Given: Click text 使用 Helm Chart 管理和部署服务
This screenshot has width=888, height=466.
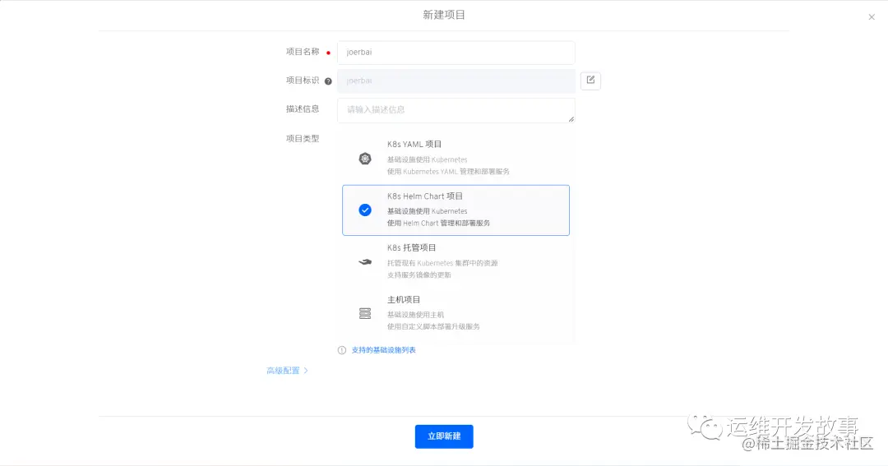Looking at the screenshot, I should pos(438,223).
